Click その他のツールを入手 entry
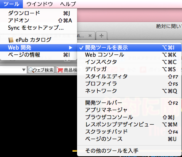Image resolution: width=182 pixels, height=157 pixels. (129, 151)
